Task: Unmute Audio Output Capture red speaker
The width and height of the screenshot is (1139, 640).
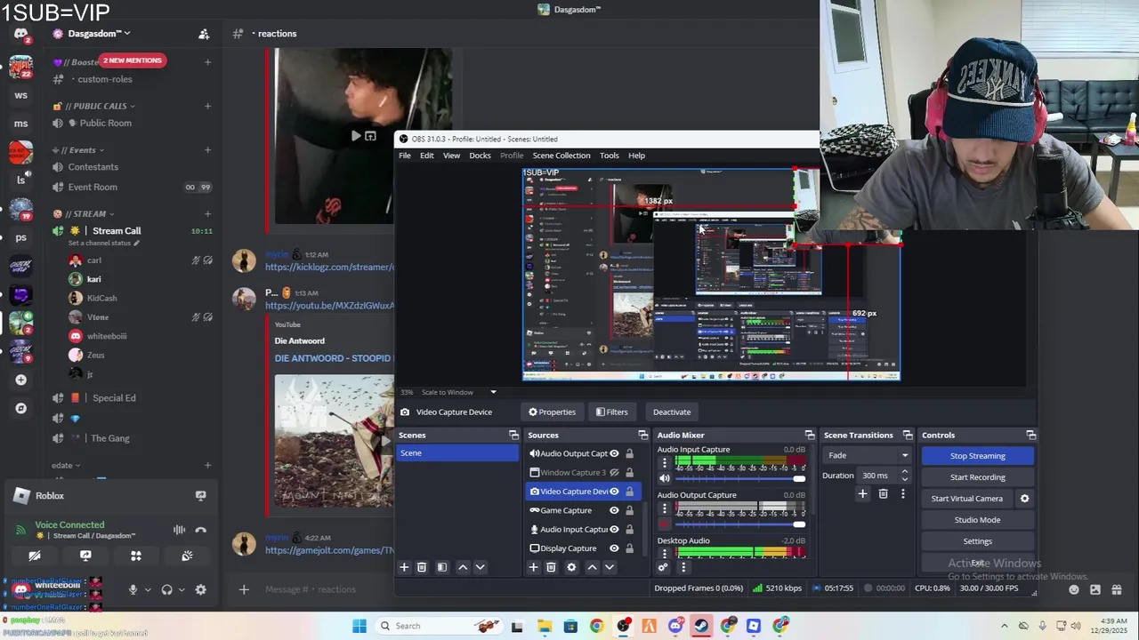Action: pos(664,524)
